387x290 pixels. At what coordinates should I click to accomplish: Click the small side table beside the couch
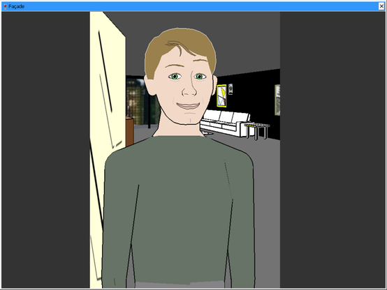[x=257, y=131]
